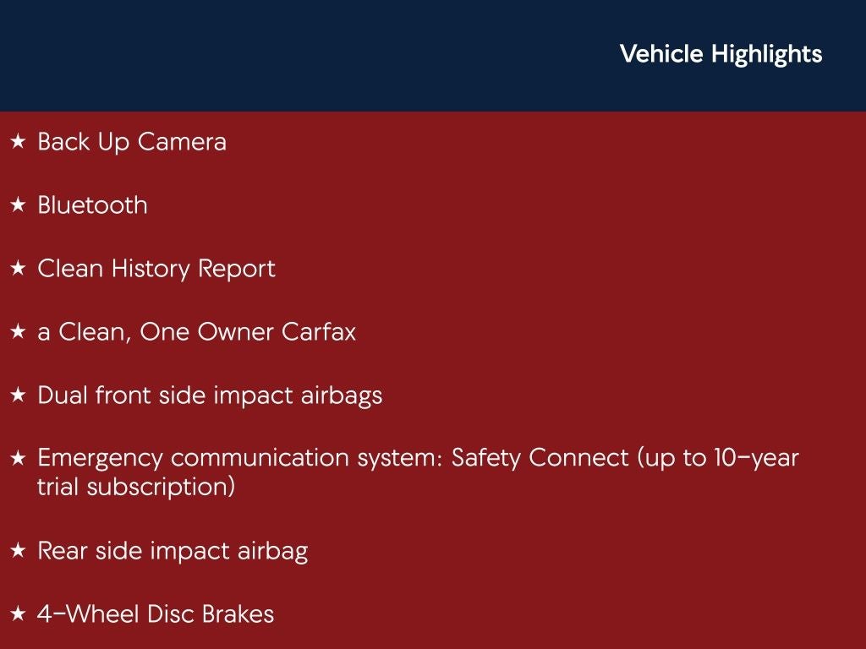The image size is (866, 649).
Task: Click the Safety Connect emergency system line
Action: coord(418,459)
